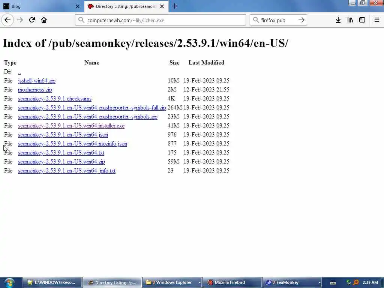
Task: Click the 'Name' column header
Action: coord(92,63)
